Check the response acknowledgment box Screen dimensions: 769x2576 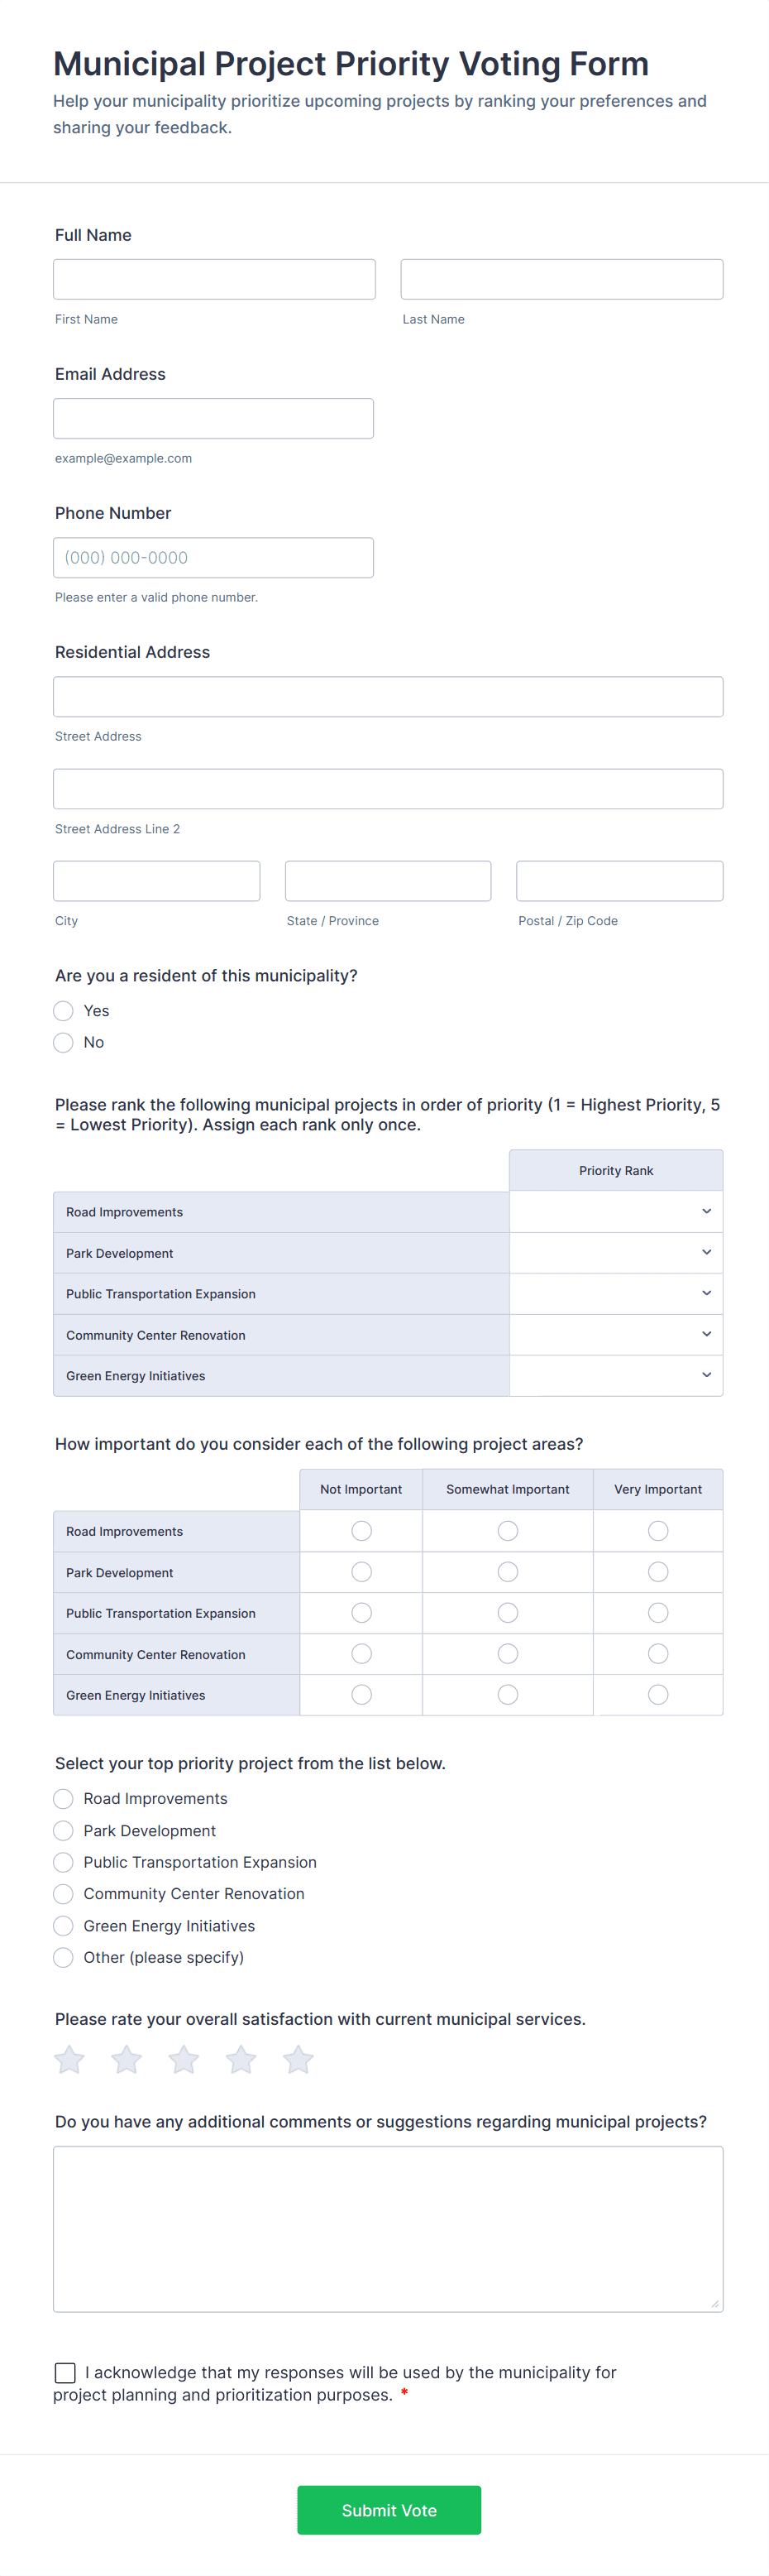point(65,2372)
